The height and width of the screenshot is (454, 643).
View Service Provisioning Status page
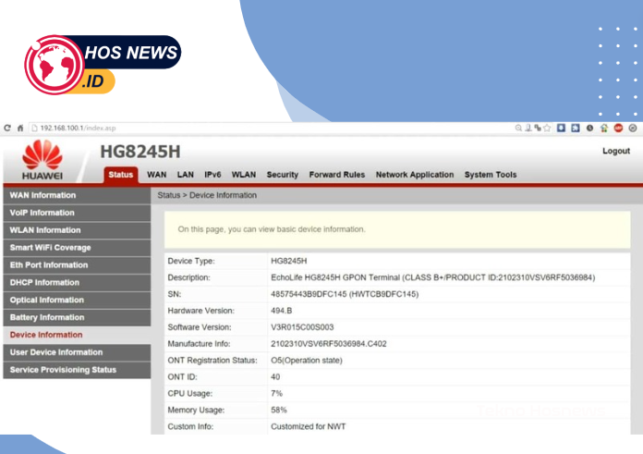pyautogui.click(x=63, y=370)
